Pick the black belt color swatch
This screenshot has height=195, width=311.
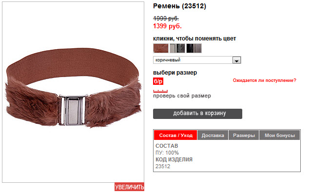pos(194,48)
